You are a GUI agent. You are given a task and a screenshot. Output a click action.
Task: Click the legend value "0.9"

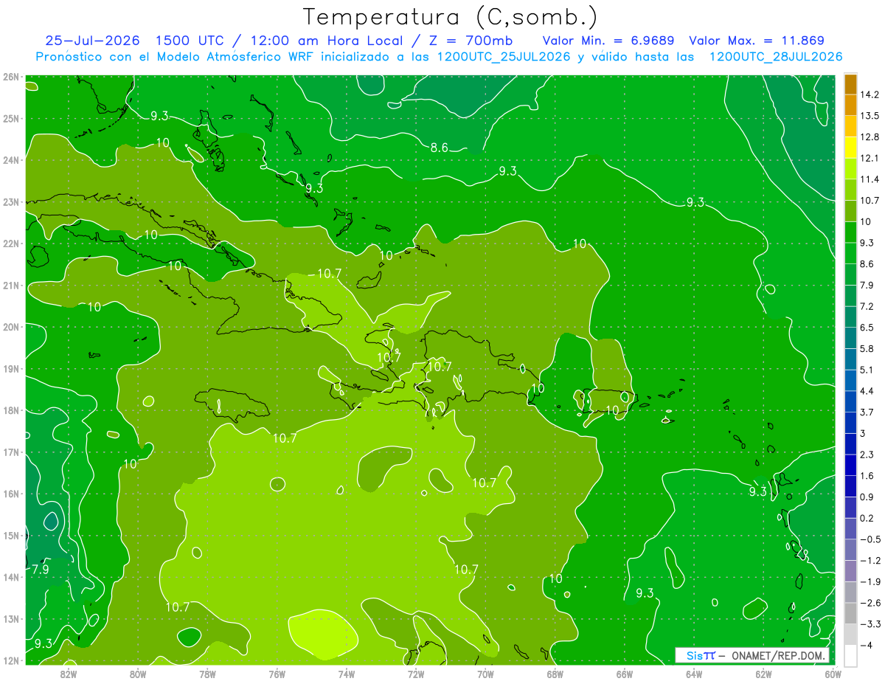[x=867, y=497]
